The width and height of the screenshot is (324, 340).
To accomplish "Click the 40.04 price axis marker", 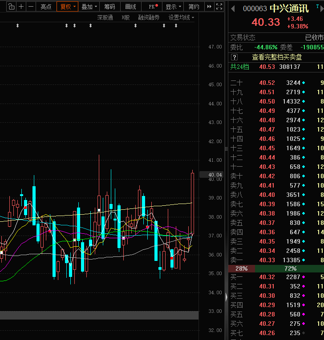I will point(211,175).
